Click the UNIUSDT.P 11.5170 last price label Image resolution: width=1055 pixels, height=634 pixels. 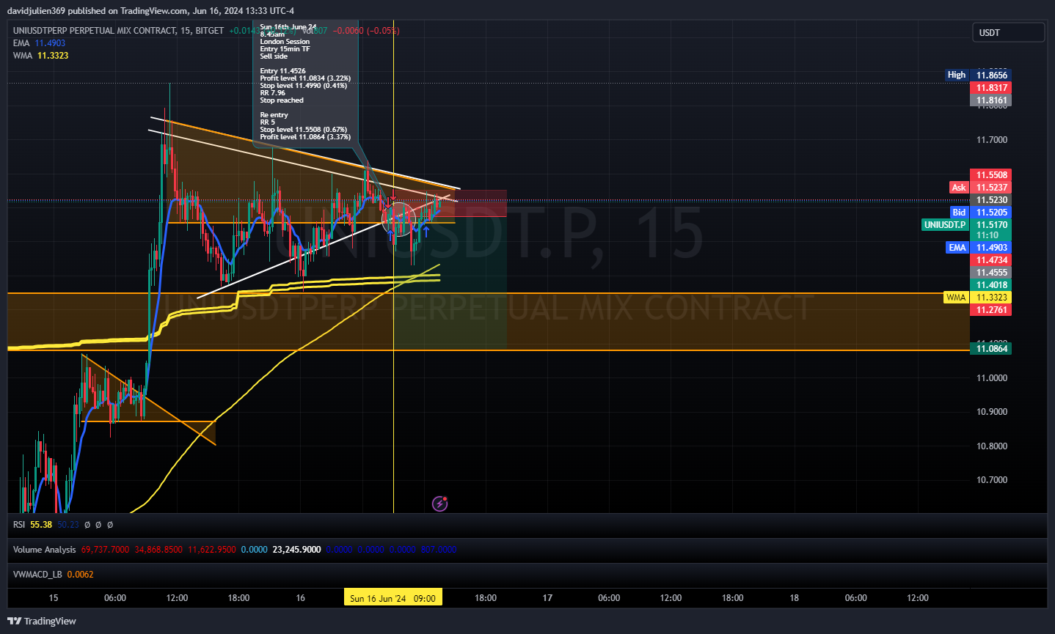966,224
